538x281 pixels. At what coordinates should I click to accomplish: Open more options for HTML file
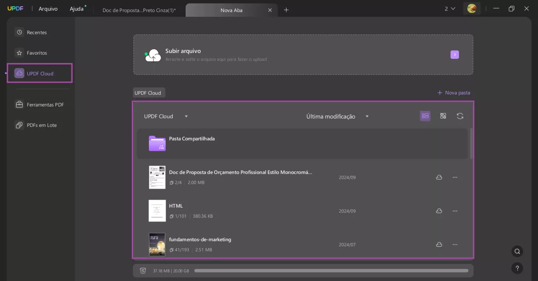455,211
